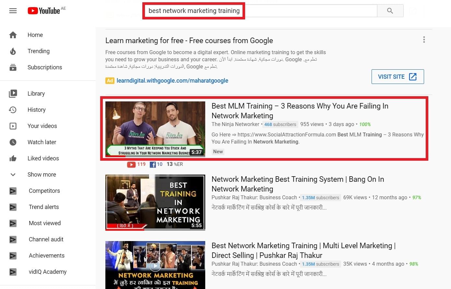Visit The Ninja Networker channel

[235, 124]
